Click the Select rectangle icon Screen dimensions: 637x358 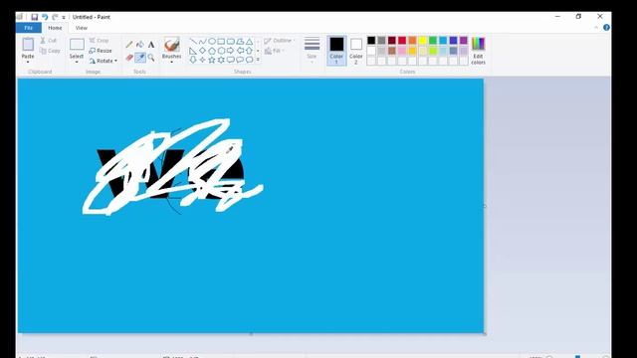coord(77,44)
